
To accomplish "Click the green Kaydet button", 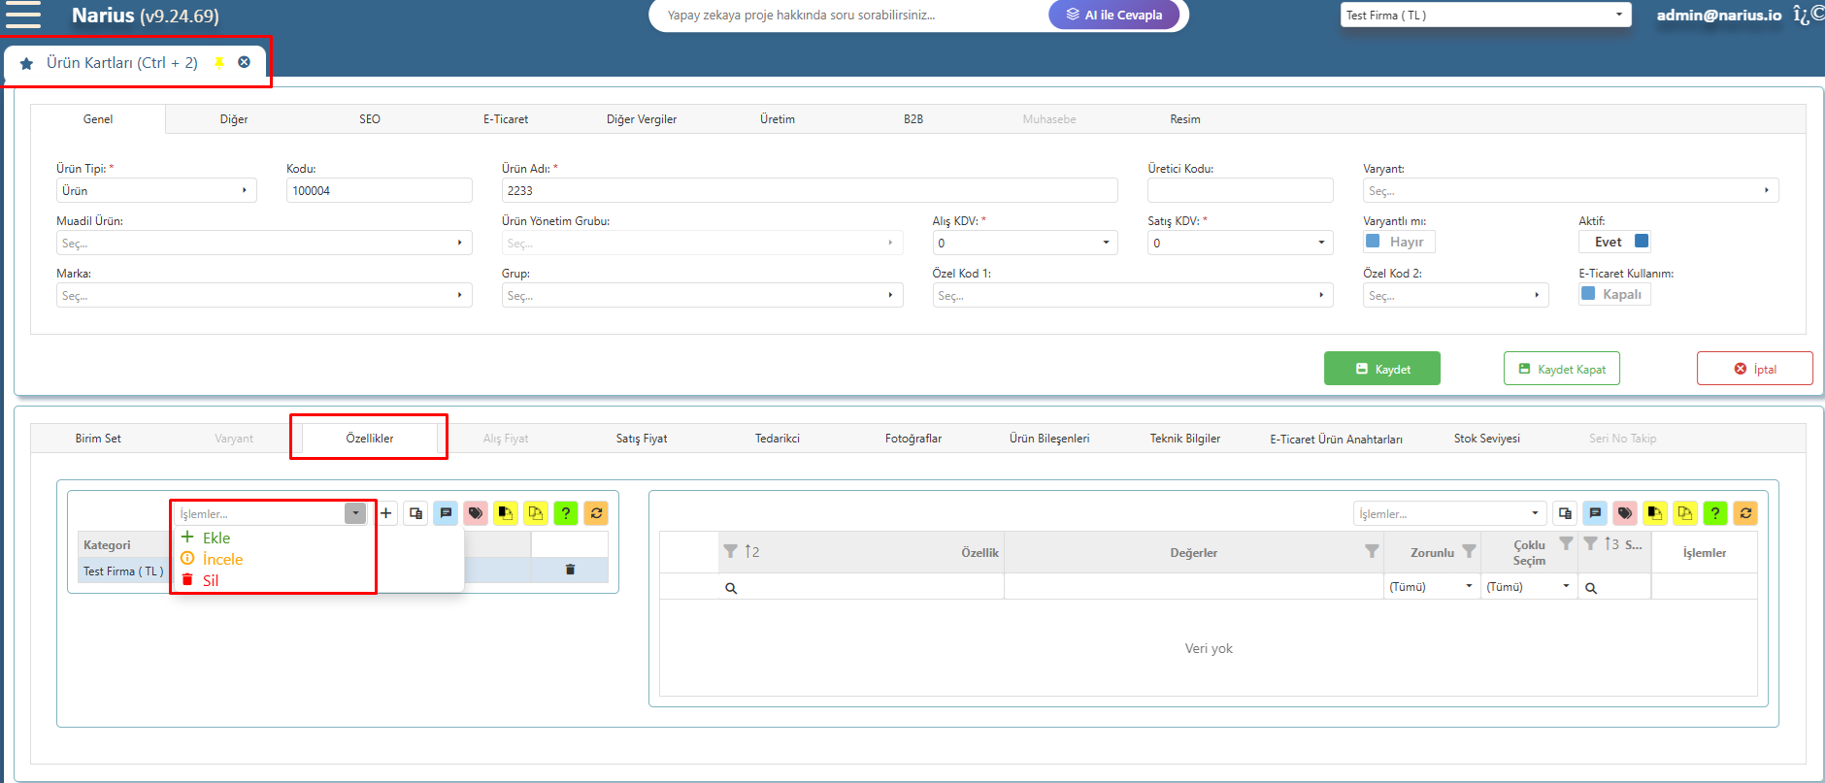I will coord(1382,369).
